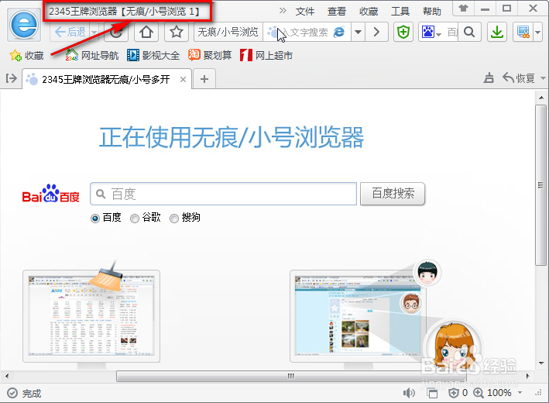The width and height of the screenshot is (549, 403).
Task: Close the 无痕/小号多开 tab
Action: pyautogui.click(x=183, y=80)
